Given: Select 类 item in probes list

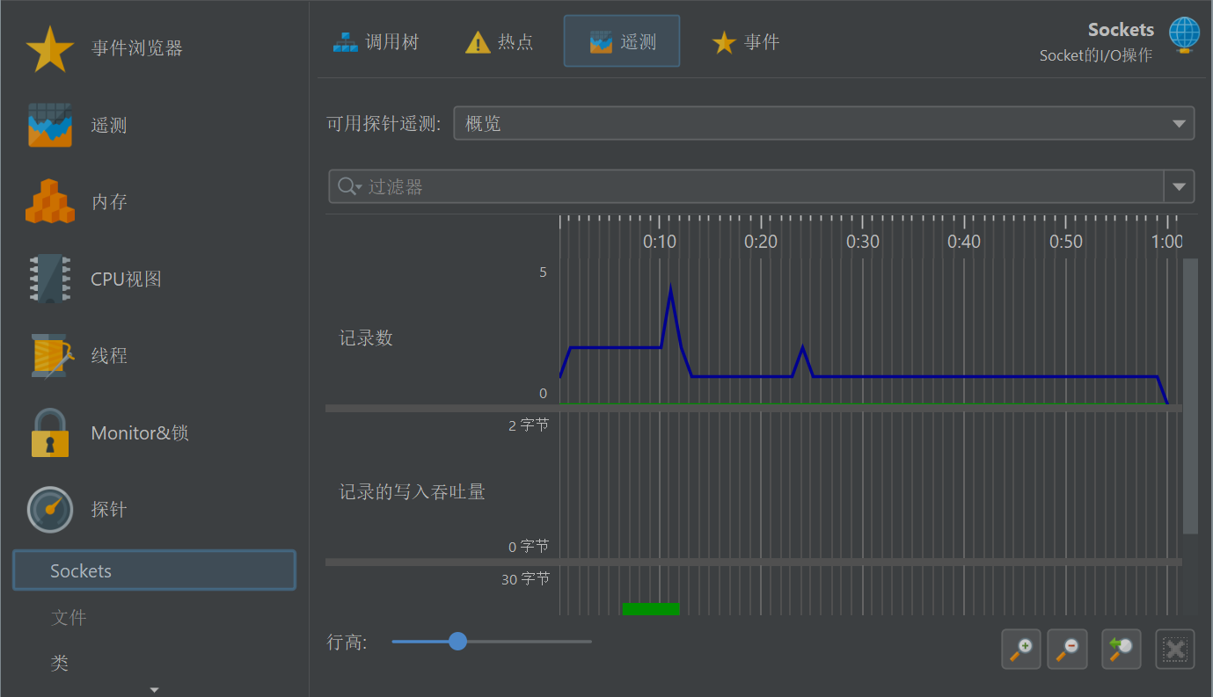Looking at the screenshot, I should [x=60, y=664].
